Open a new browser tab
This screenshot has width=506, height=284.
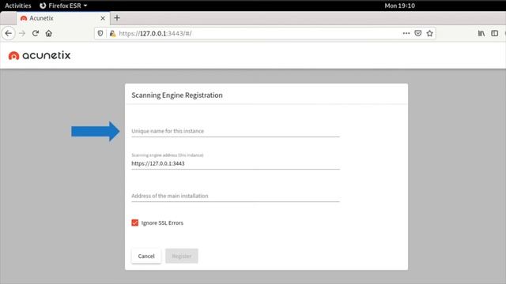point(117,18)
